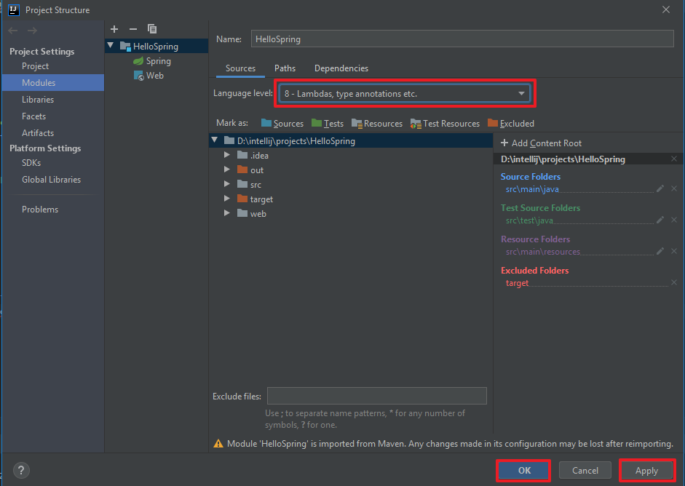Expand the target folder
Viewport: 685px width, 486px height.
pyautogui.click(x=226, y=198)
